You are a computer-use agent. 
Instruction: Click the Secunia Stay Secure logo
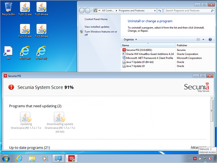click(x=197, y=87)
